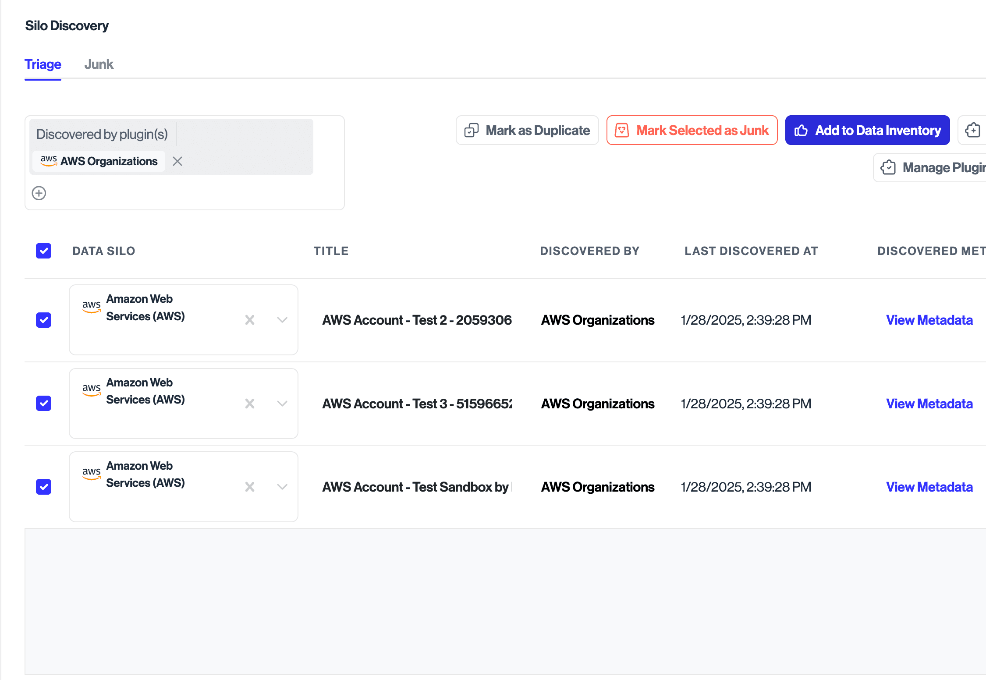
Task: Click the AWS logo in the Test 2 silo chip
Action: tap(91, 307)
